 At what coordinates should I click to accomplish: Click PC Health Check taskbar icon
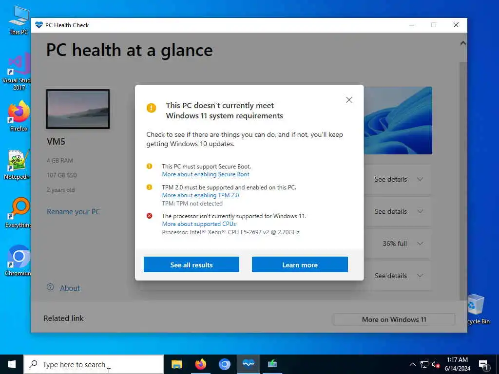click(x=248, y=364)
